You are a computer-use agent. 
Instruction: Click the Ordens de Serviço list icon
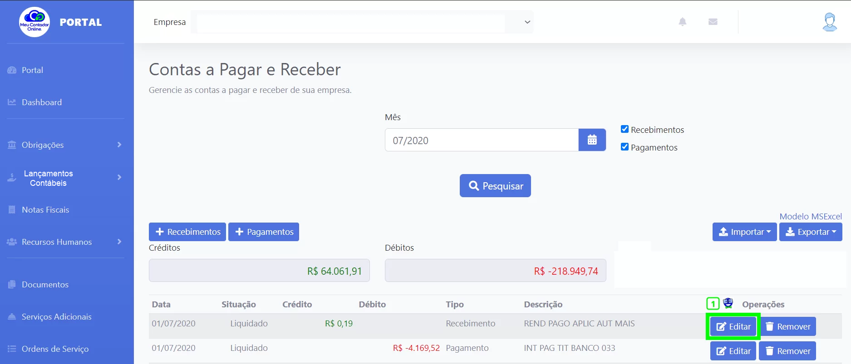click(x=12, y=349)
